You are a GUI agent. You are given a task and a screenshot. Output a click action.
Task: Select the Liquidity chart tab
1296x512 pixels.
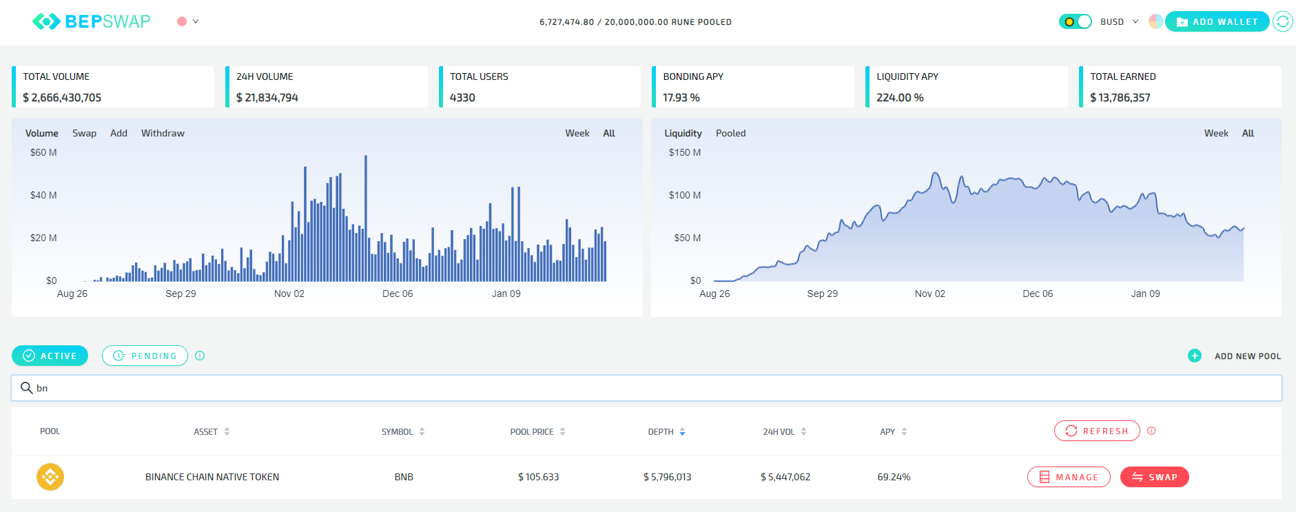click(683, 133)
